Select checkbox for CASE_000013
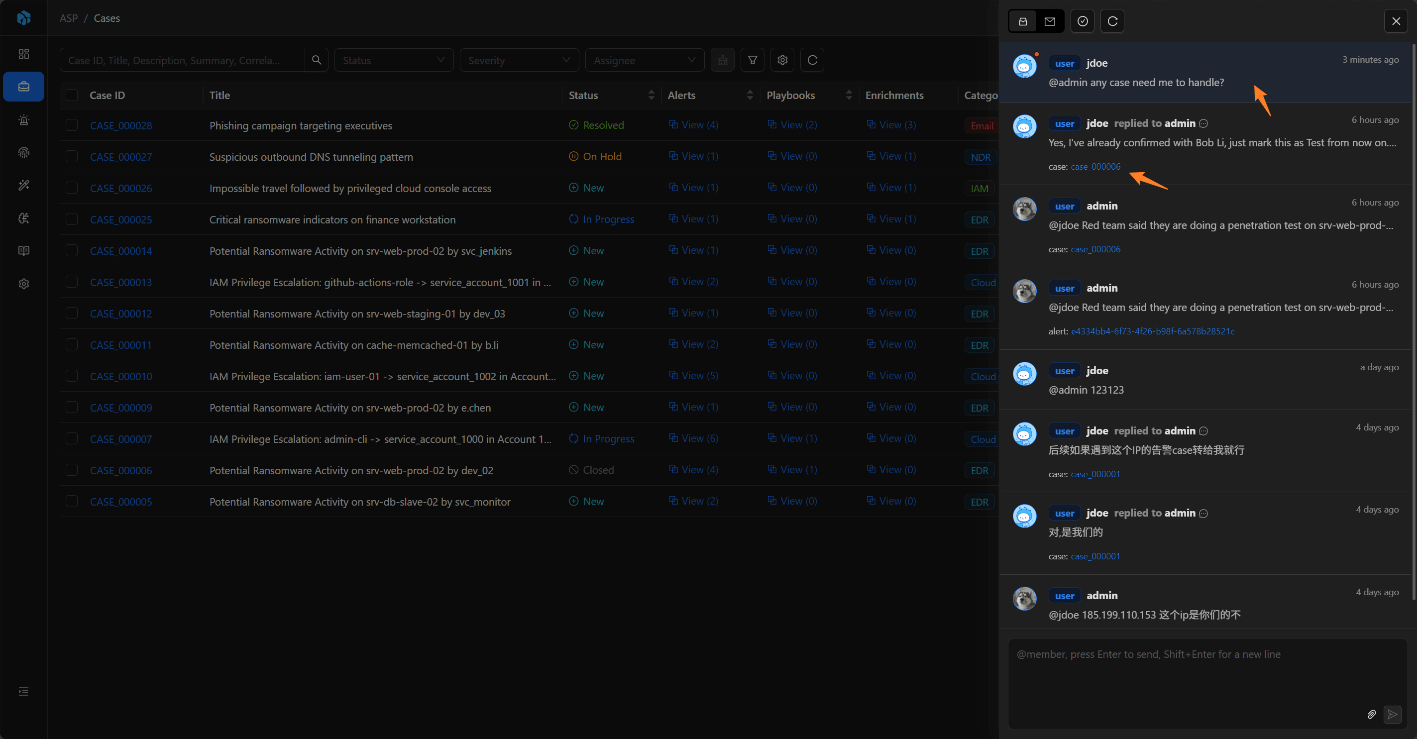This screenshot has height=739, width=1417. [x=72, y=282]
